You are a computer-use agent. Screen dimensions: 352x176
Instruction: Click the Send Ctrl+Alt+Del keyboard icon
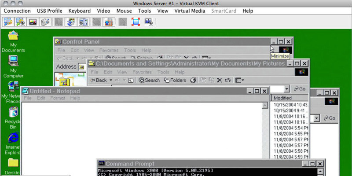[109, 22]
